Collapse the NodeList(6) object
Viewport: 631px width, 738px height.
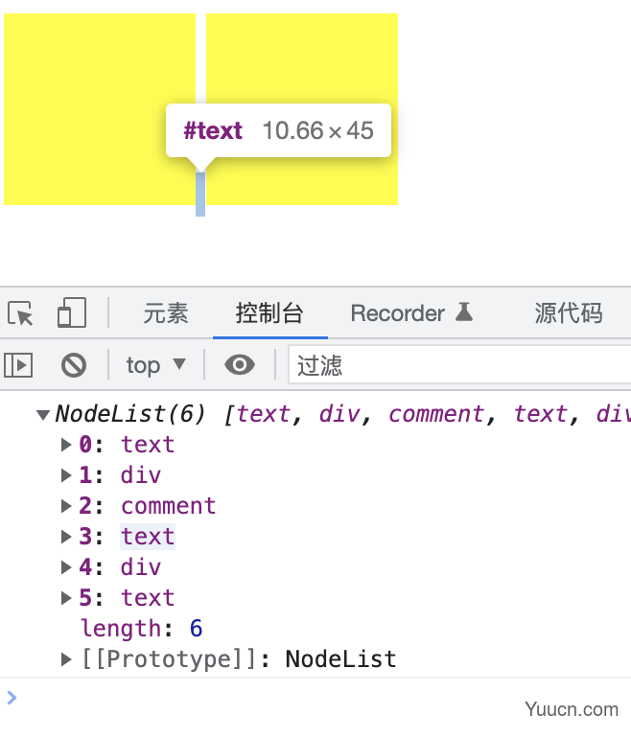click(43, 415)
